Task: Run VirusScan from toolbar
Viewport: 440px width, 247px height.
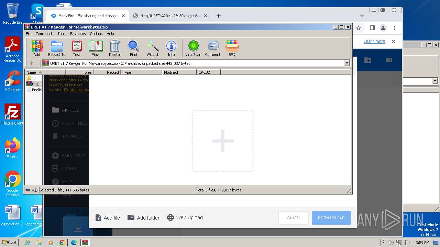Action: (193, 48)
